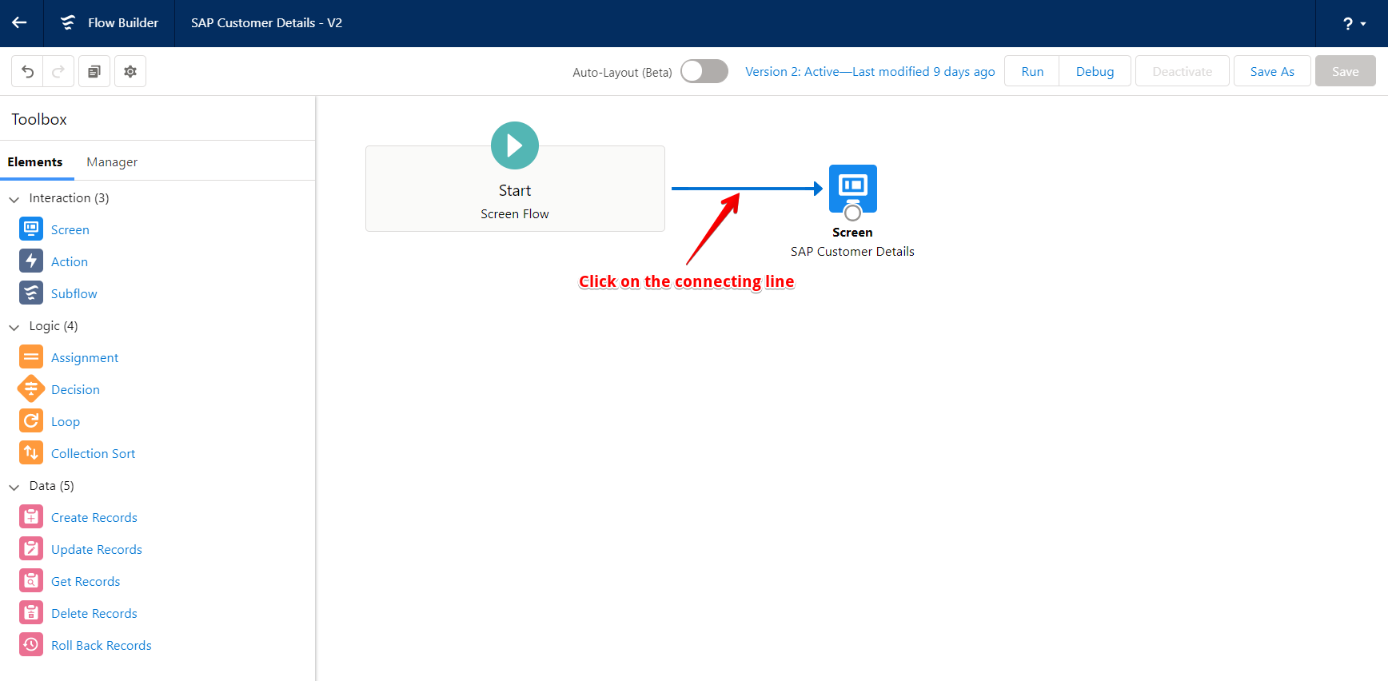Collapse the Data (5) section
Viewport: 1388px width, 681px height.
(14, 487)
